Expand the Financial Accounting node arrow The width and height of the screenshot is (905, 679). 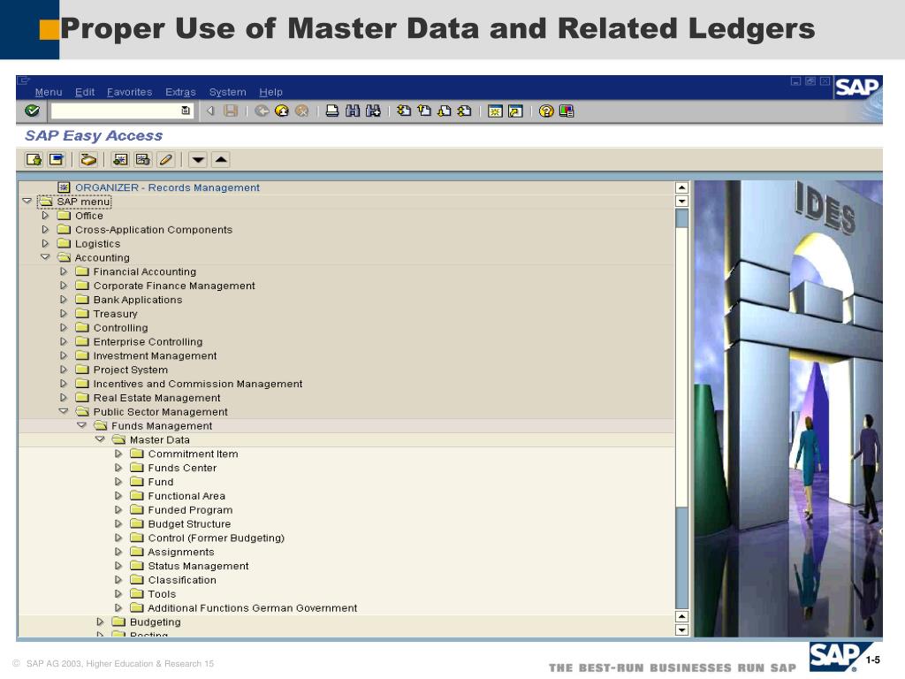coord(64,271)
